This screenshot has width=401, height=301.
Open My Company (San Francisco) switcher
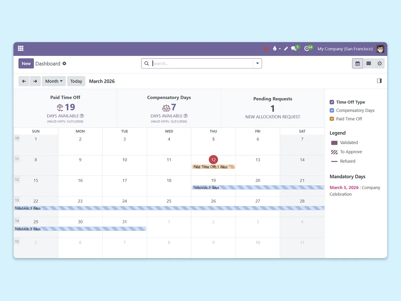345,49
